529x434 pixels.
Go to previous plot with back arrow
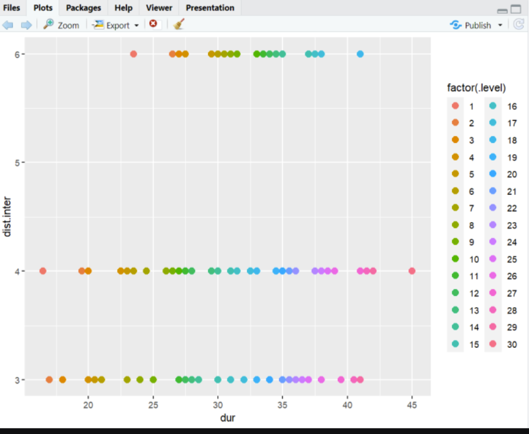coord(8,25)
